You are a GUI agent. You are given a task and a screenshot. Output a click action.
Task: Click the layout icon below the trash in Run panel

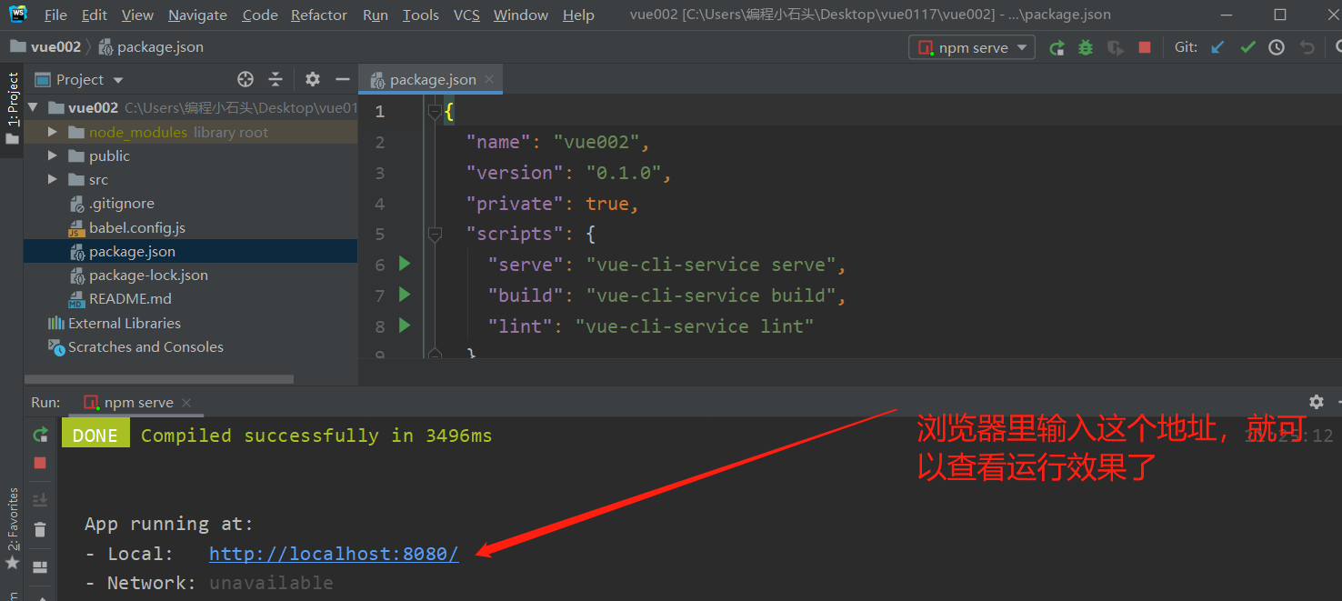[40, 567]
